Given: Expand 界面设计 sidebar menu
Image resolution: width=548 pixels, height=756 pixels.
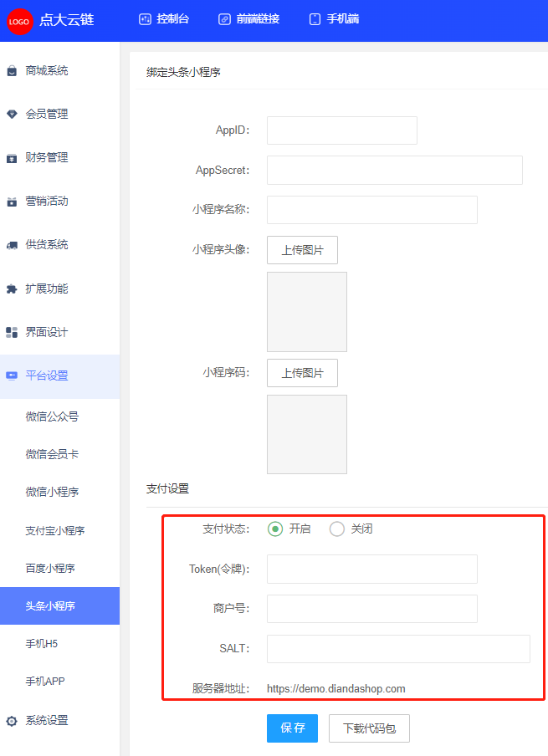Looking at the screenshot, I should (59, 332).
